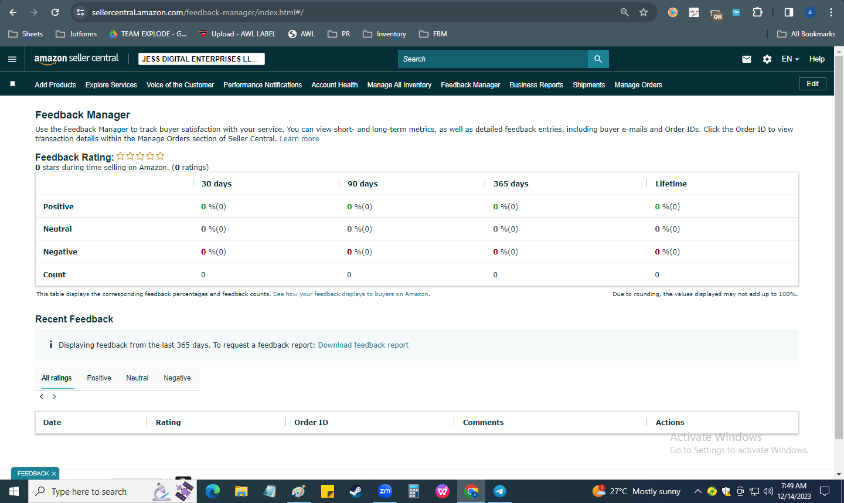Click the search magnifier button
The height and width of the screenshot is (503, 844).
[x=598, y=59]
